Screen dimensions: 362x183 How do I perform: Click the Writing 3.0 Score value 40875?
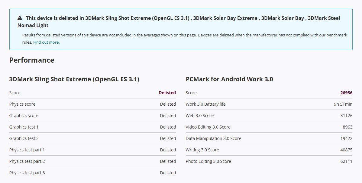[347, 150]
